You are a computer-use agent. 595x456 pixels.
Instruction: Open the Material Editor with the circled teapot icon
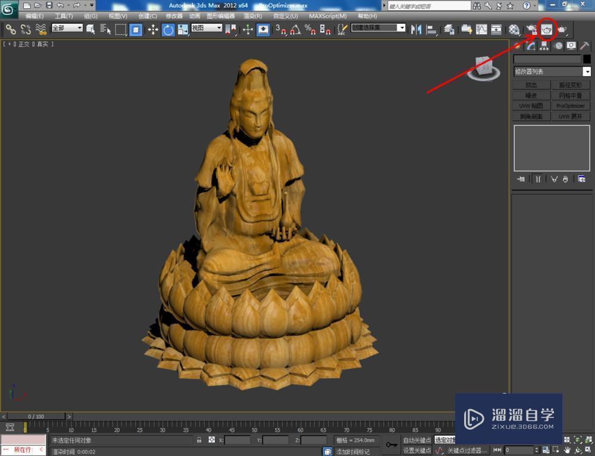(547, 28)
